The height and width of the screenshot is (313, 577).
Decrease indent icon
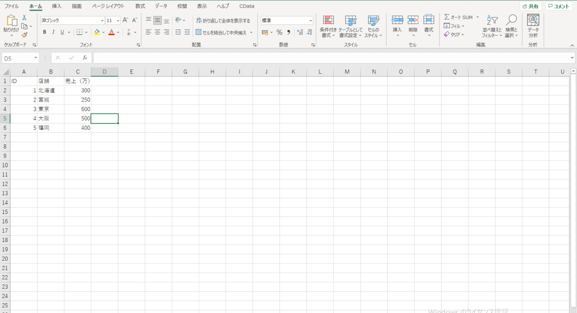tap(178, 32)
